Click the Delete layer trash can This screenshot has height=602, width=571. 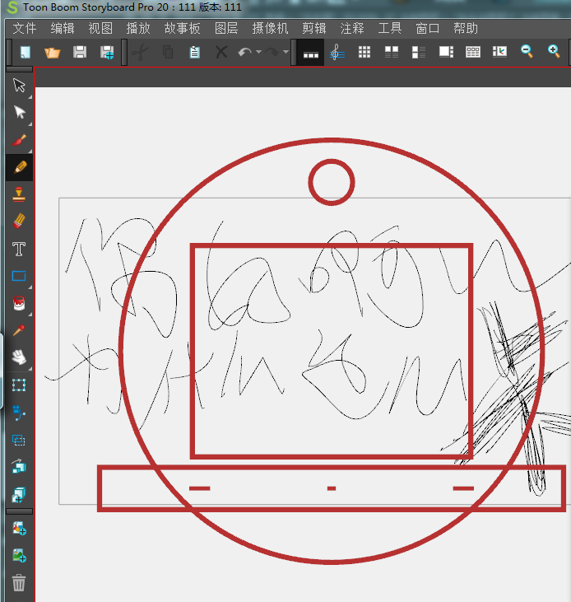pos(19,583)
